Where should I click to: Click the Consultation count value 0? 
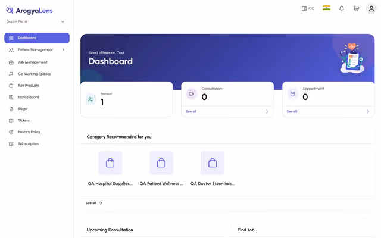(204, 97)
